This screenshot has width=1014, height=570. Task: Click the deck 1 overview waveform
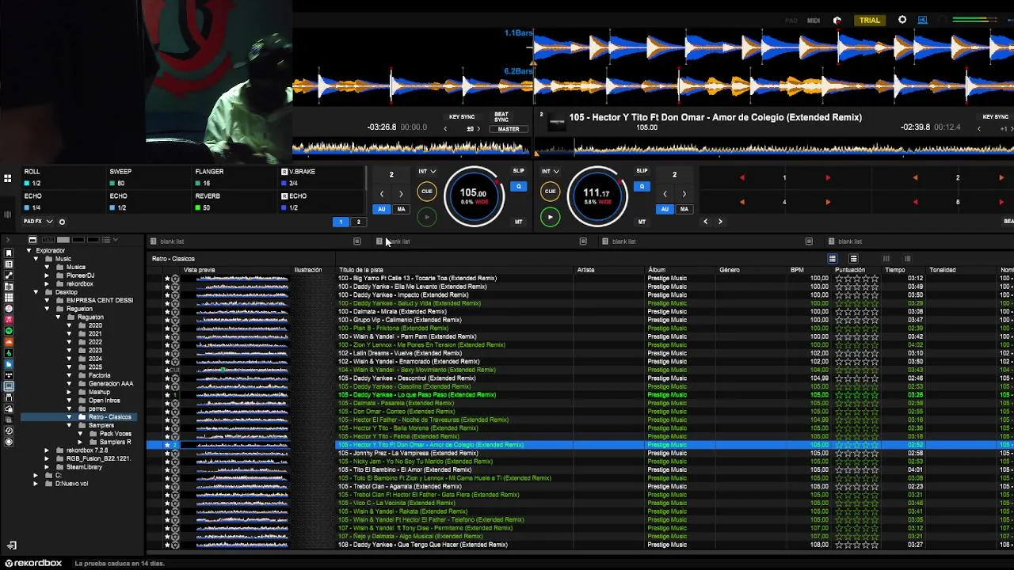click(x=411, y=148)
